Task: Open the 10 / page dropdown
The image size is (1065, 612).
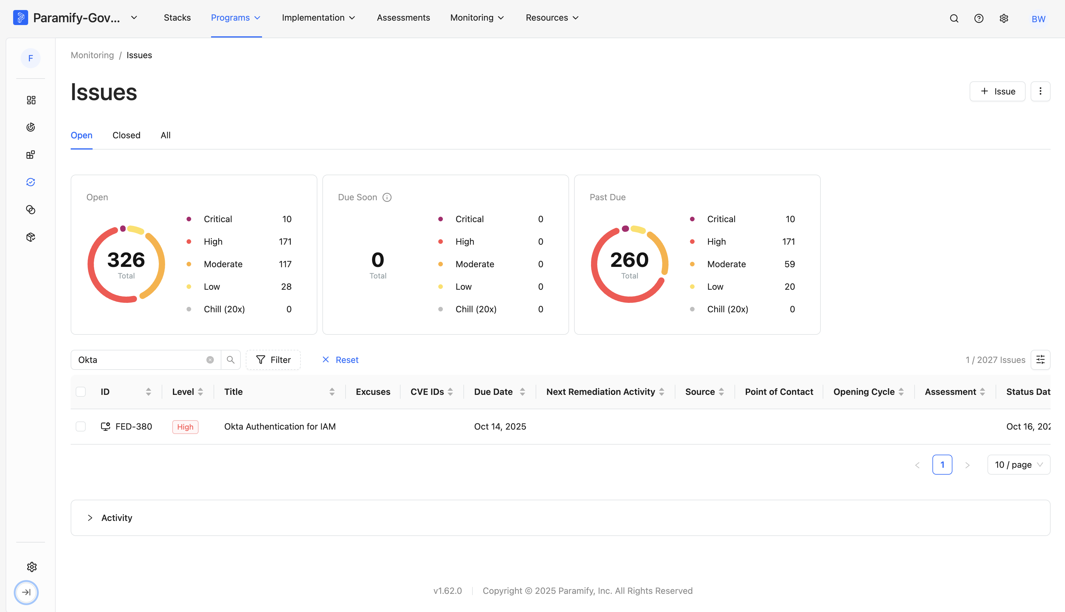Action: (1018, 464)
